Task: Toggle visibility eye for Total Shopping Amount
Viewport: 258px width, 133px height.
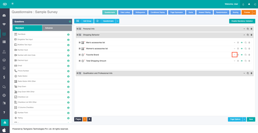Action: 242,61
